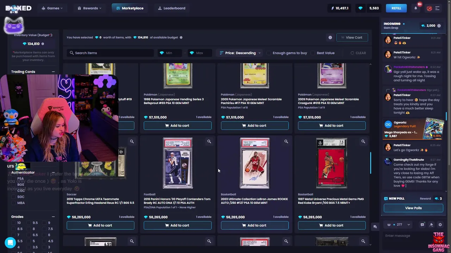This screenshot has height=253, width=451.
Task: Click the chat panel scrollbar
Action: (446, 116)
